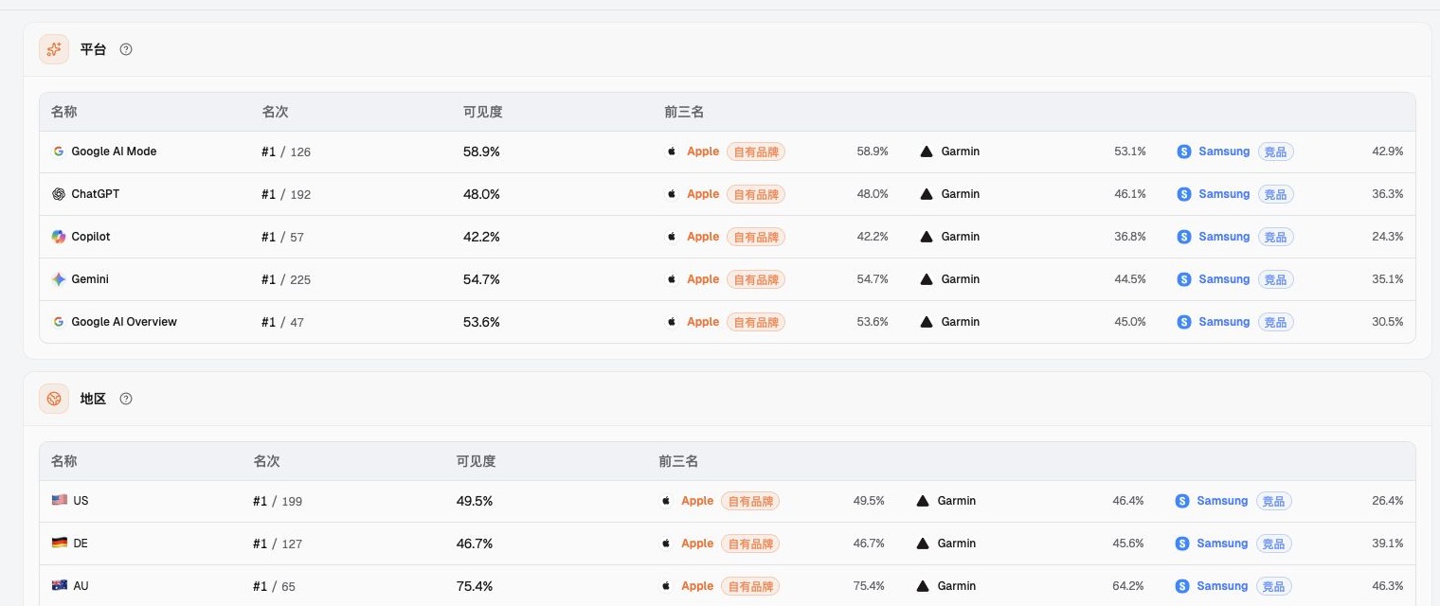
Task: Click the Gemini star logo icon
Action: pos(59,279)
